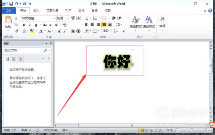Image resolution: width=215 pixels, height=135 pixels.
Task: Click the Shrink Font icon
Action: click(65, 31)
